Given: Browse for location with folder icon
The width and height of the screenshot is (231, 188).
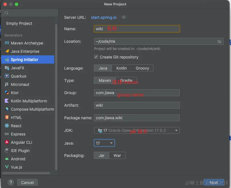Looking at the screenshot, I should click(x=220, y=42).
